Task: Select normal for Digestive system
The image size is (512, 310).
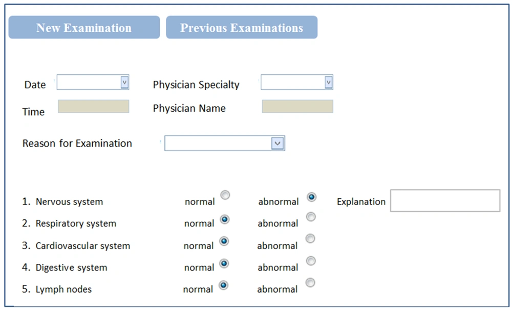Action: (224, 263)
